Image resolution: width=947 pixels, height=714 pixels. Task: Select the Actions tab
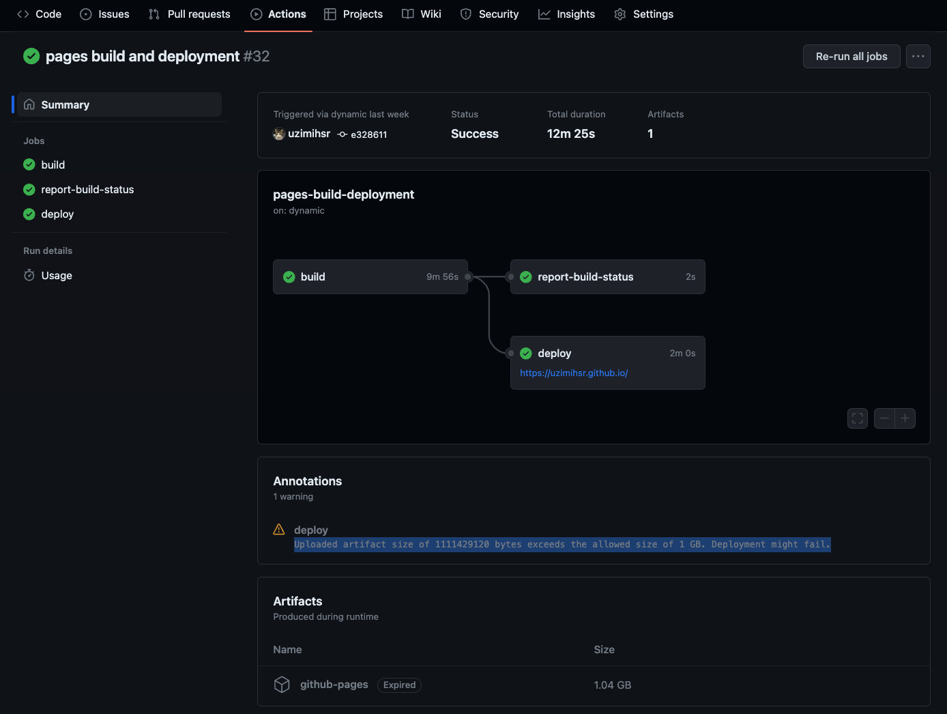pyautogui.click(x=278, y=14)
